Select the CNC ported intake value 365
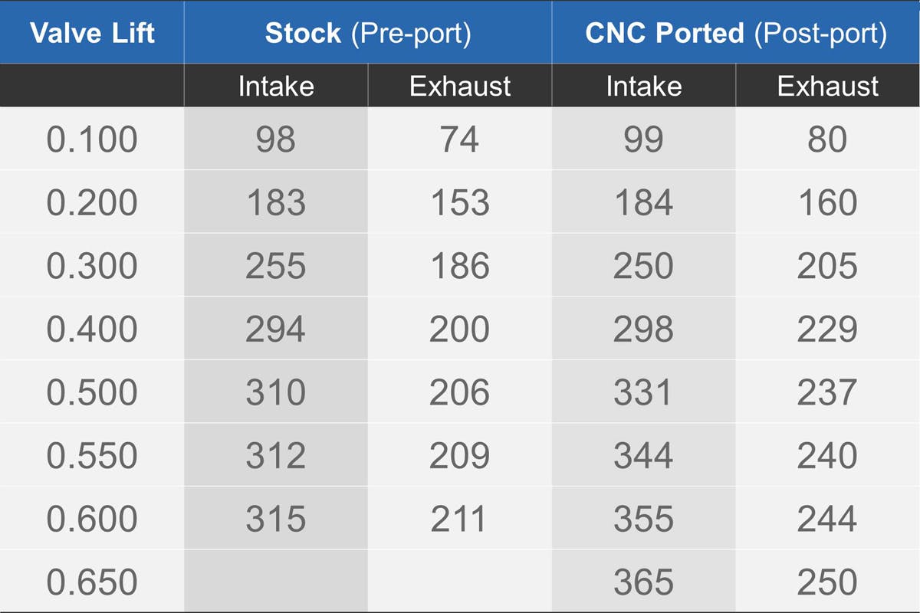 tap(643, 582)
